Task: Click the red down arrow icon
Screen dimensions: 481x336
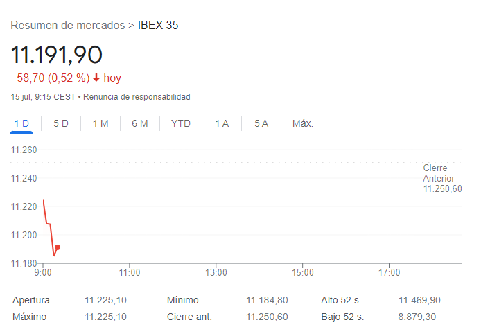Action: [x=96, y=78]
